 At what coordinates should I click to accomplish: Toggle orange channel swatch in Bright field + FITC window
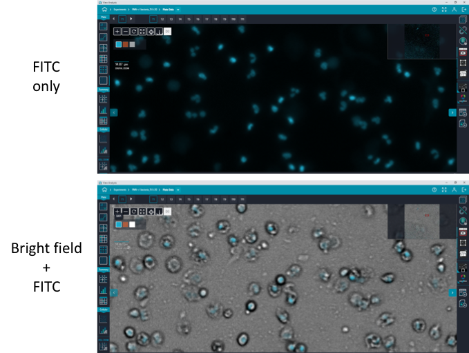[125, 225]
